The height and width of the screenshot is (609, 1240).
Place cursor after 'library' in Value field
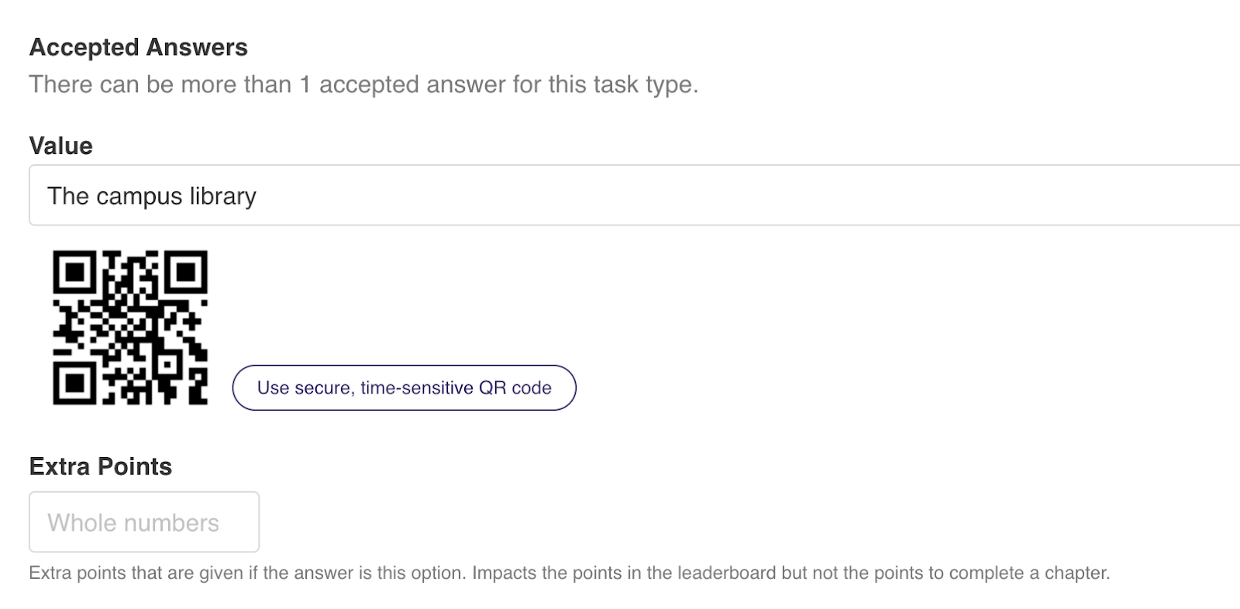(258, 196)
